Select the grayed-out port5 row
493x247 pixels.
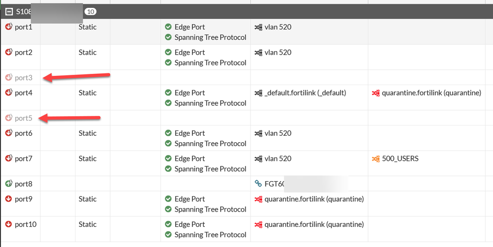[23, 118]
